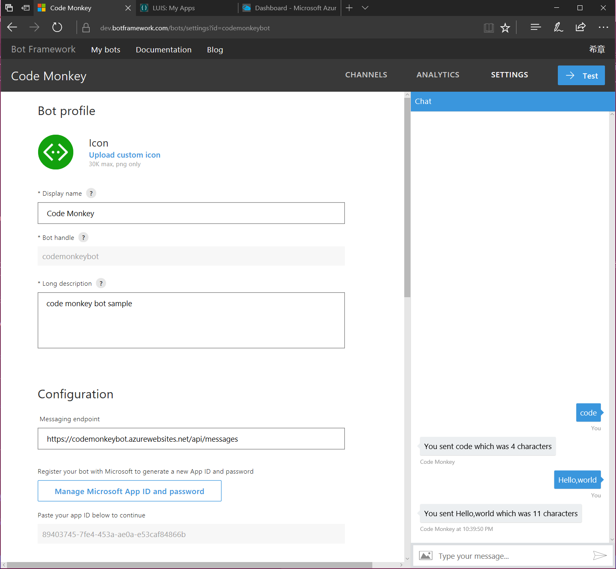
Task: Click the Test button
Action: click(x=581, y=75)
